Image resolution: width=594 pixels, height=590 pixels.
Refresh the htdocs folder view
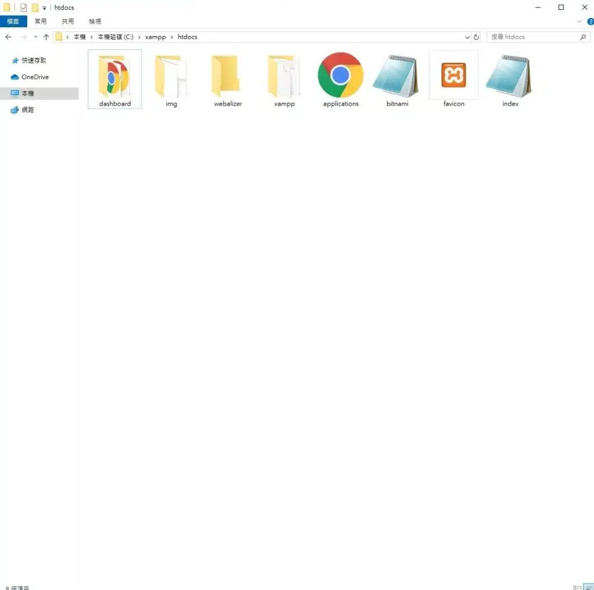pyautogui.click(x=476, y=37)
